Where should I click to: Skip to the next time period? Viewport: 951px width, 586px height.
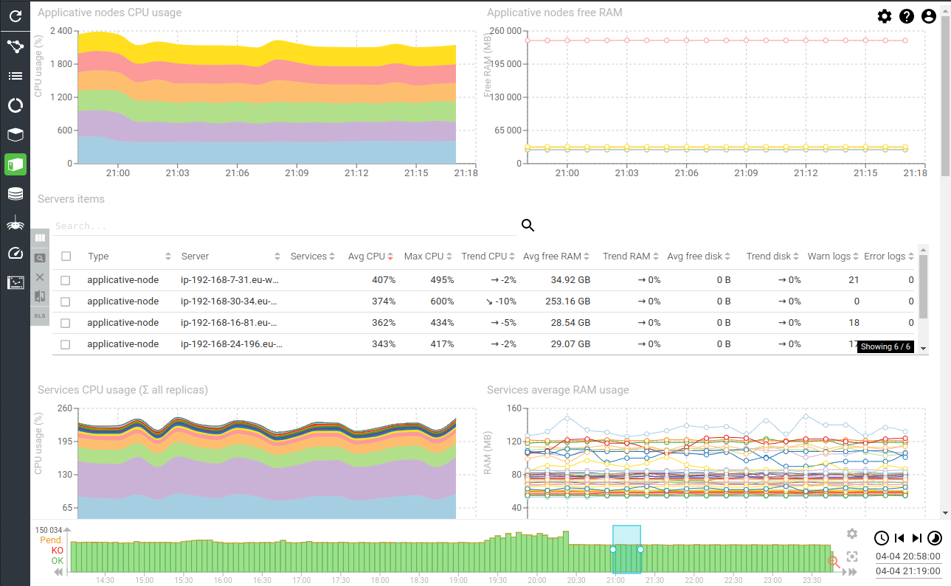pos(917,538)
